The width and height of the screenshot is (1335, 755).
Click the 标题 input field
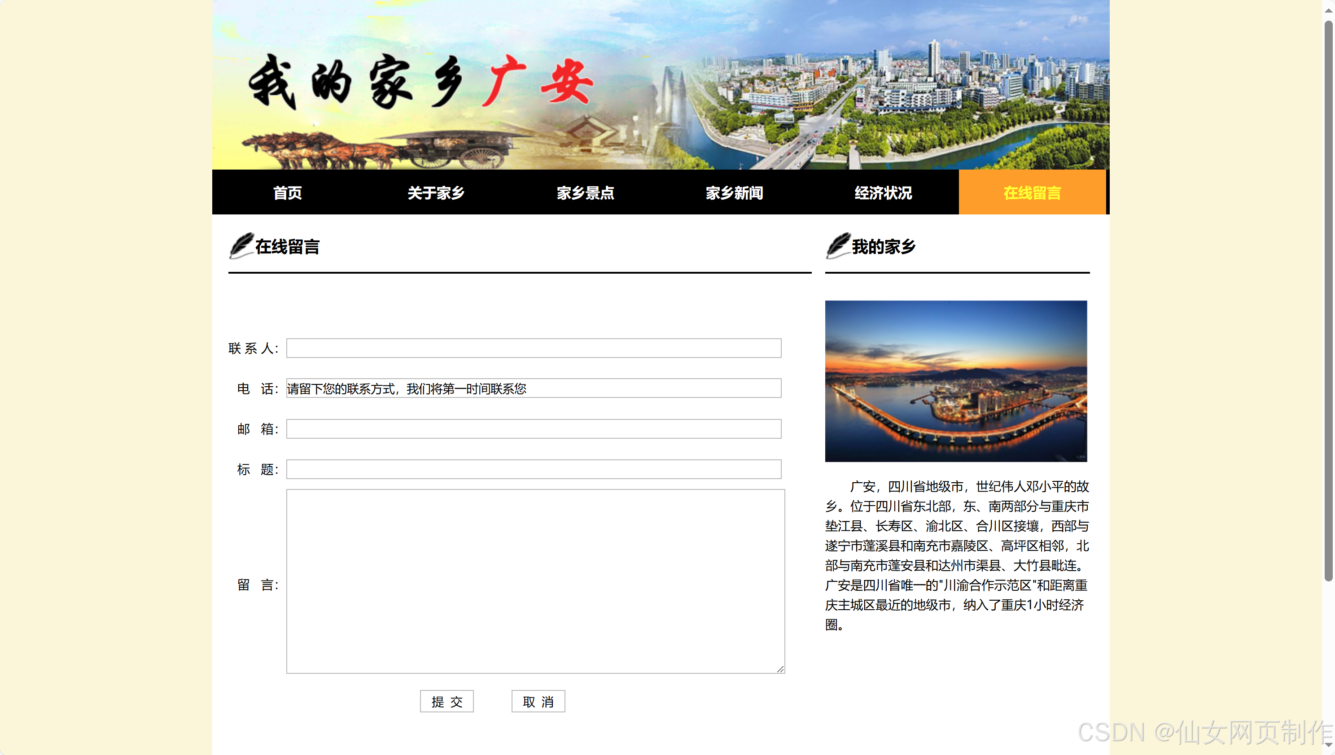[x=533, y=469]
